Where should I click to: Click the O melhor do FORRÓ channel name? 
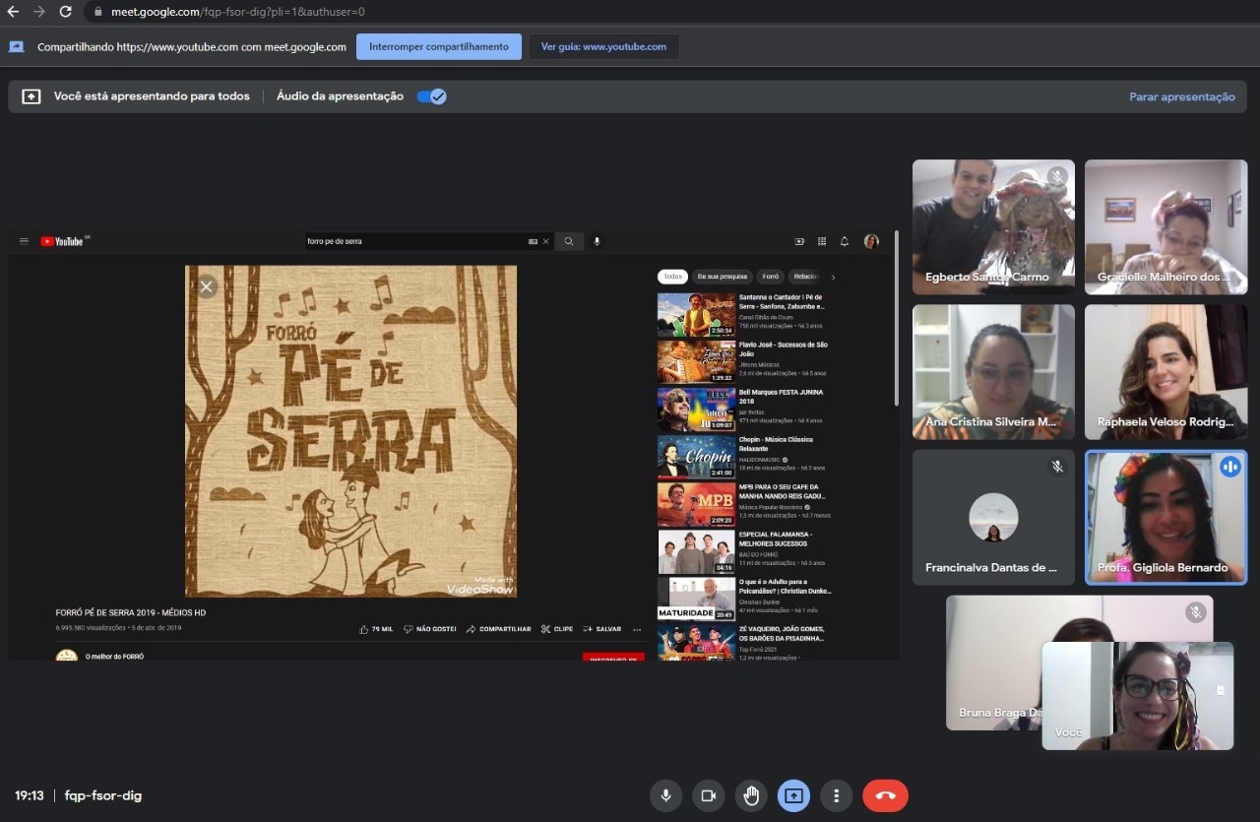tap(114, 656)
